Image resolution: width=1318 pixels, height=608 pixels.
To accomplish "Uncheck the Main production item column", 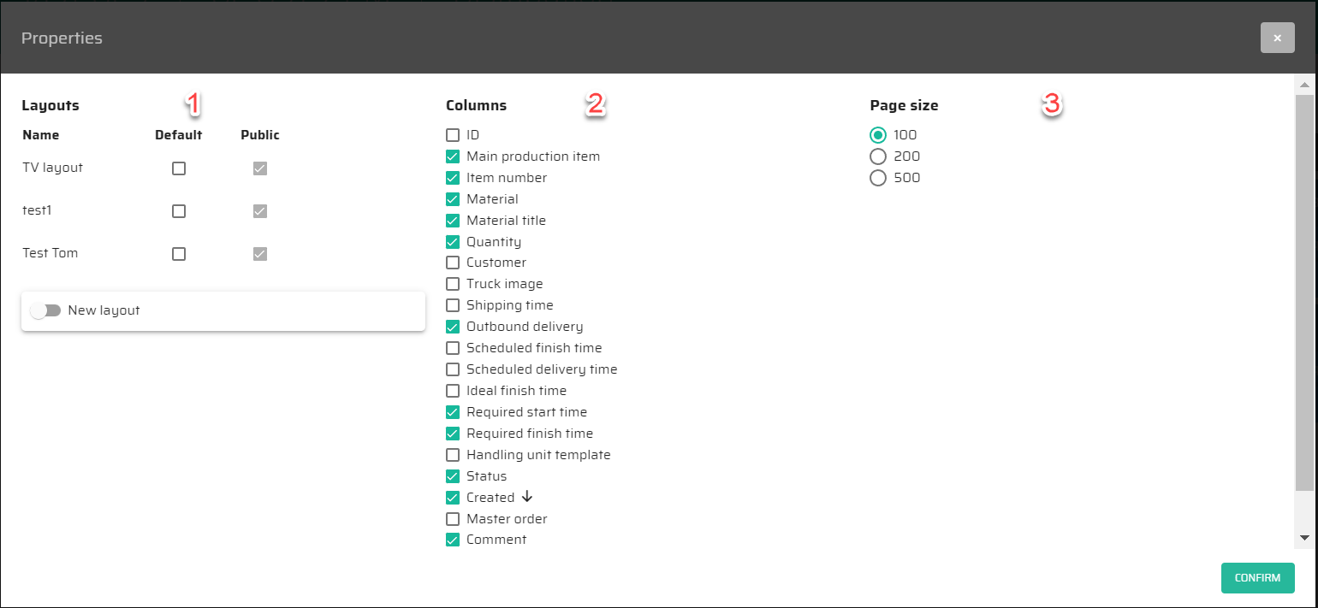I will point(453,156).
